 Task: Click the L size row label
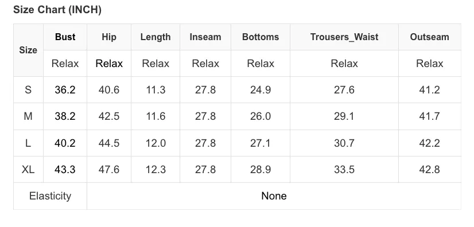(28, 143)
